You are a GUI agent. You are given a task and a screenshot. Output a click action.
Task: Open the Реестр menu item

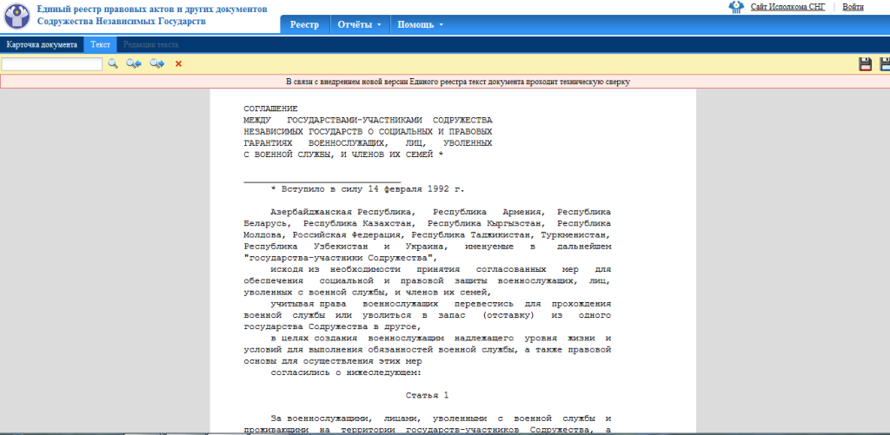304,24
